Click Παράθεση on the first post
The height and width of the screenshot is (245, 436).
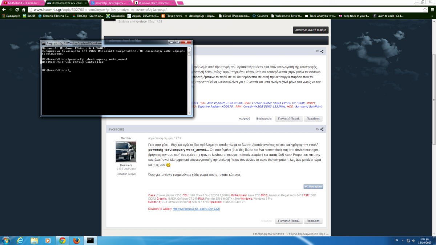[313, 119]
